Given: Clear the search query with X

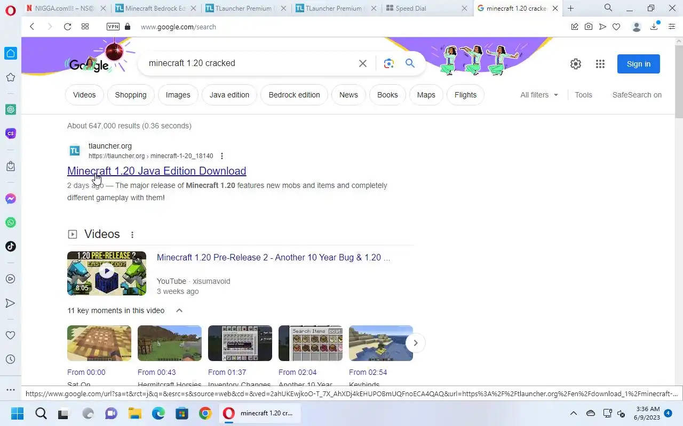Looking at the screenshot, I should click(x=363, y=63).
